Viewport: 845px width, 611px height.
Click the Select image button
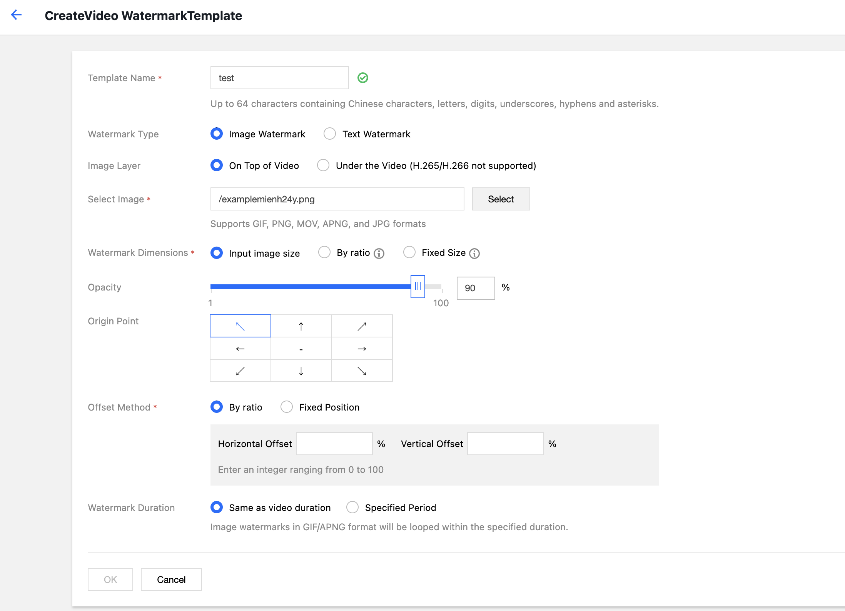point(501,199)
